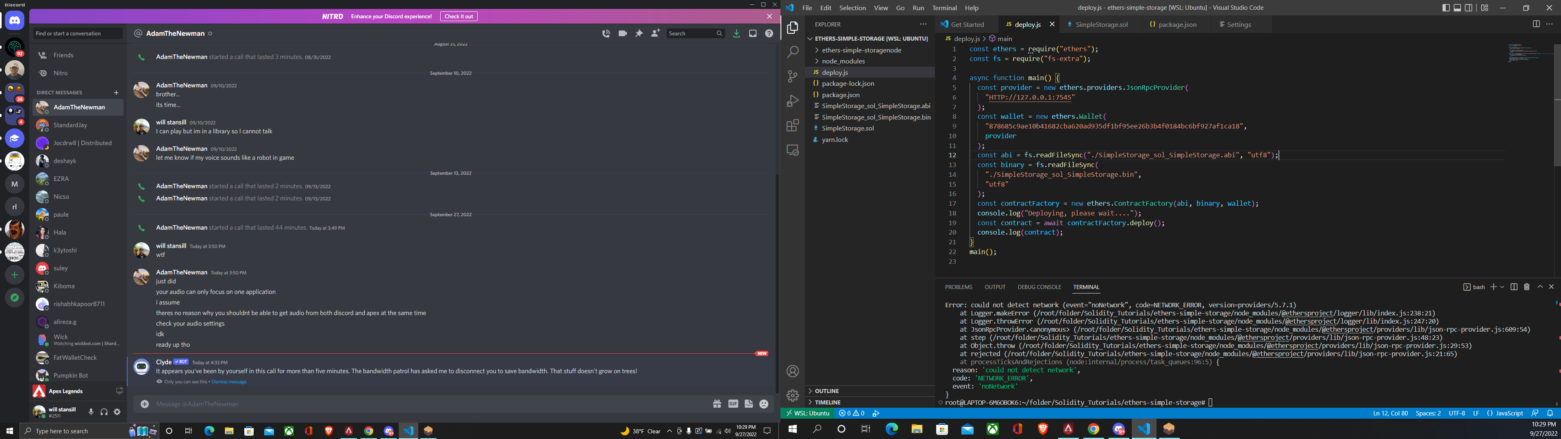Toggle Discord headphones deafen

point(104,412)
